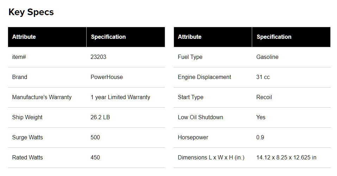Image resolution: width=337 pixels, height=176 pixels.
Task: Click the PowerHouse brand value
Action: click(107, 77)
